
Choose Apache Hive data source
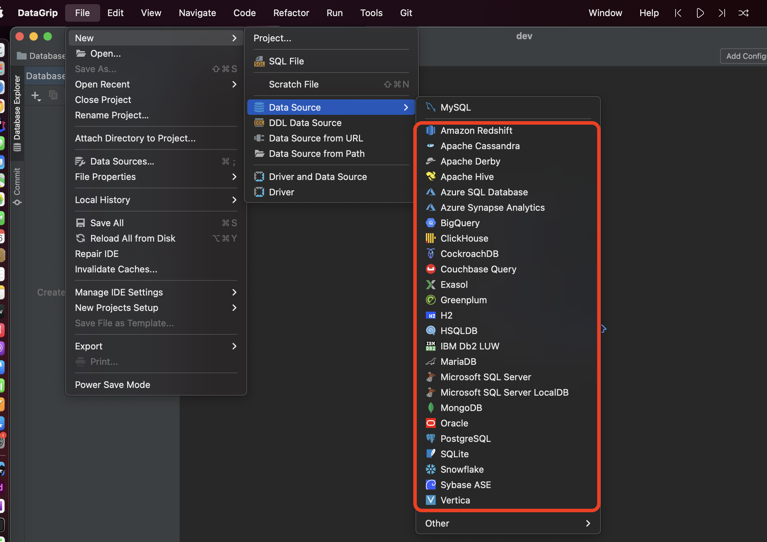tap(508, 177)
